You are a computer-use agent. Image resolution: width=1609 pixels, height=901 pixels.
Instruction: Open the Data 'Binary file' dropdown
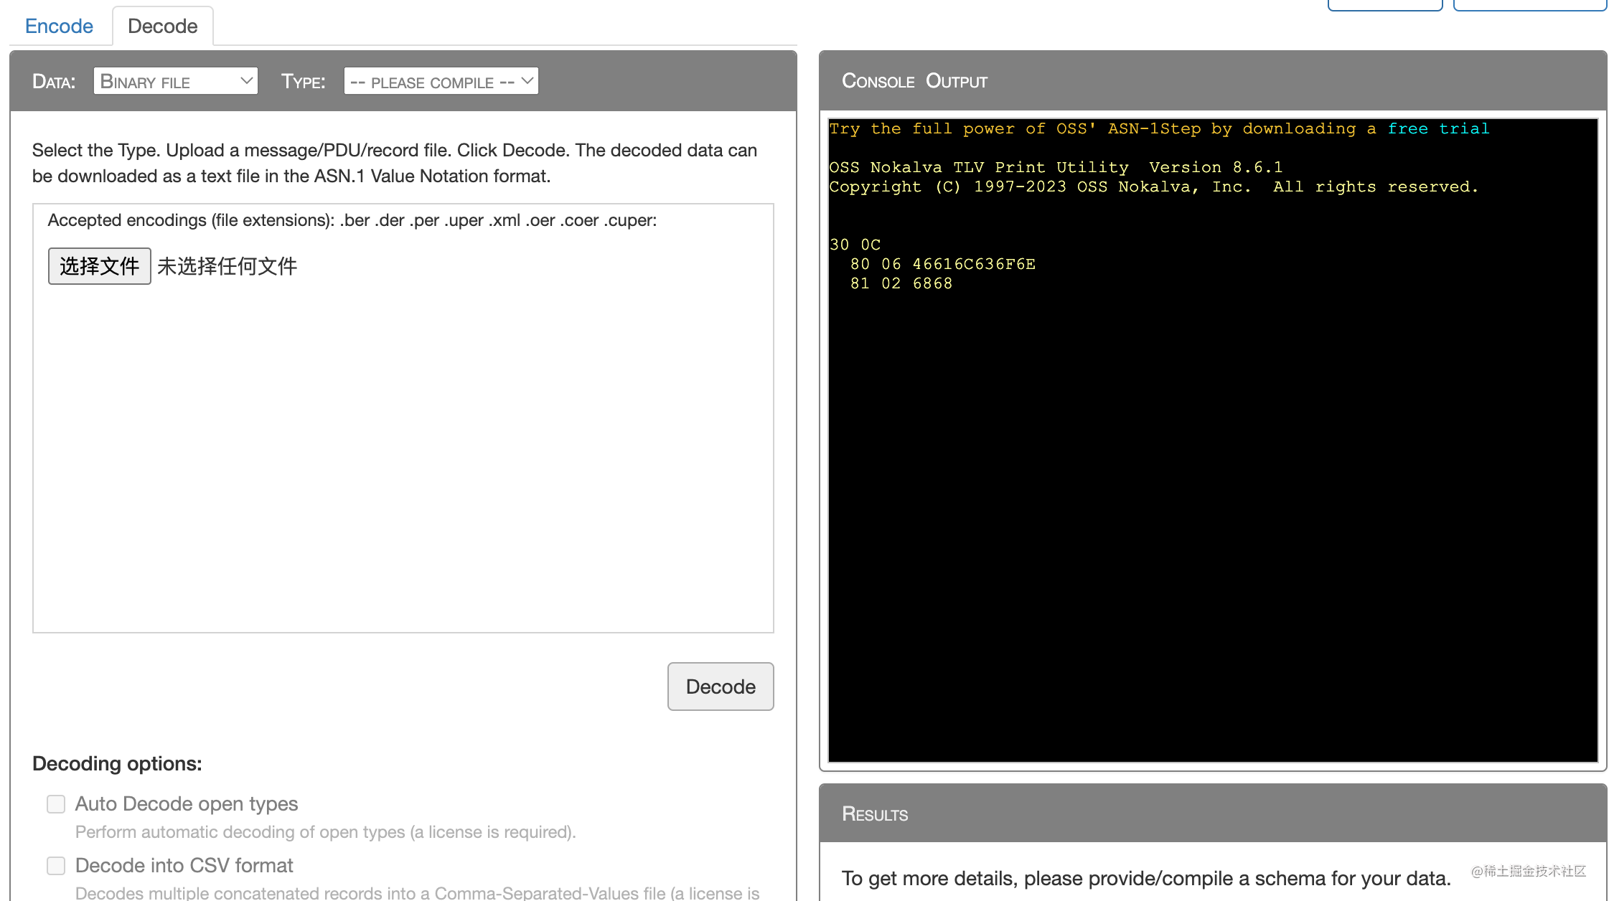click(x=175, y=81)
